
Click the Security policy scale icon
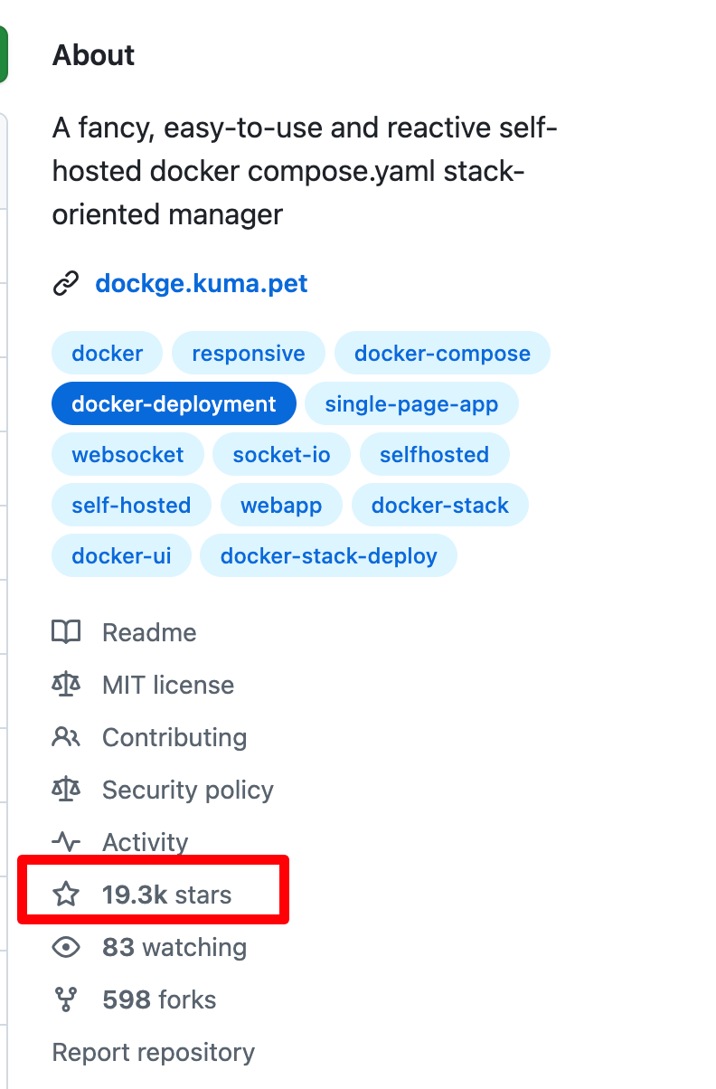click(66, 790)
